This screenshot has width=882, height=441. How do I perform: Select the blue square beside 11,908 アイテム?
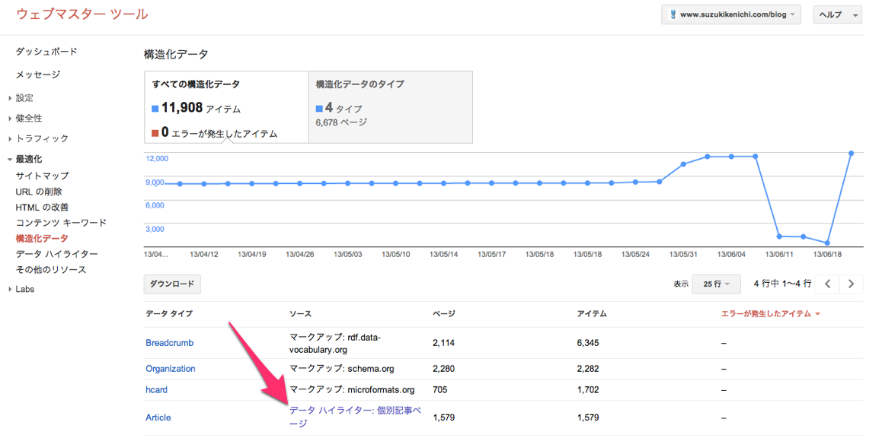click(155, 109)
